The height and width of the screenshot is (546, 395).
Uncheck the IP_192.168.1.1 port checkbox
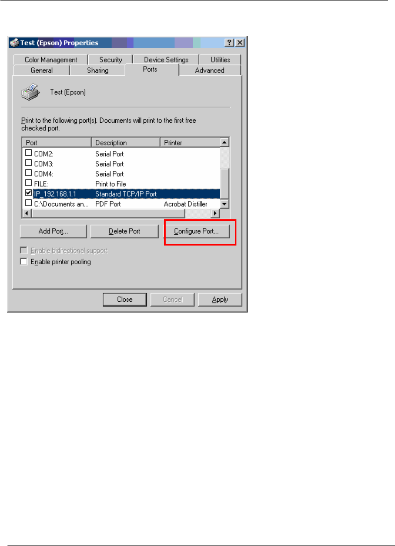tap(29, 193)
